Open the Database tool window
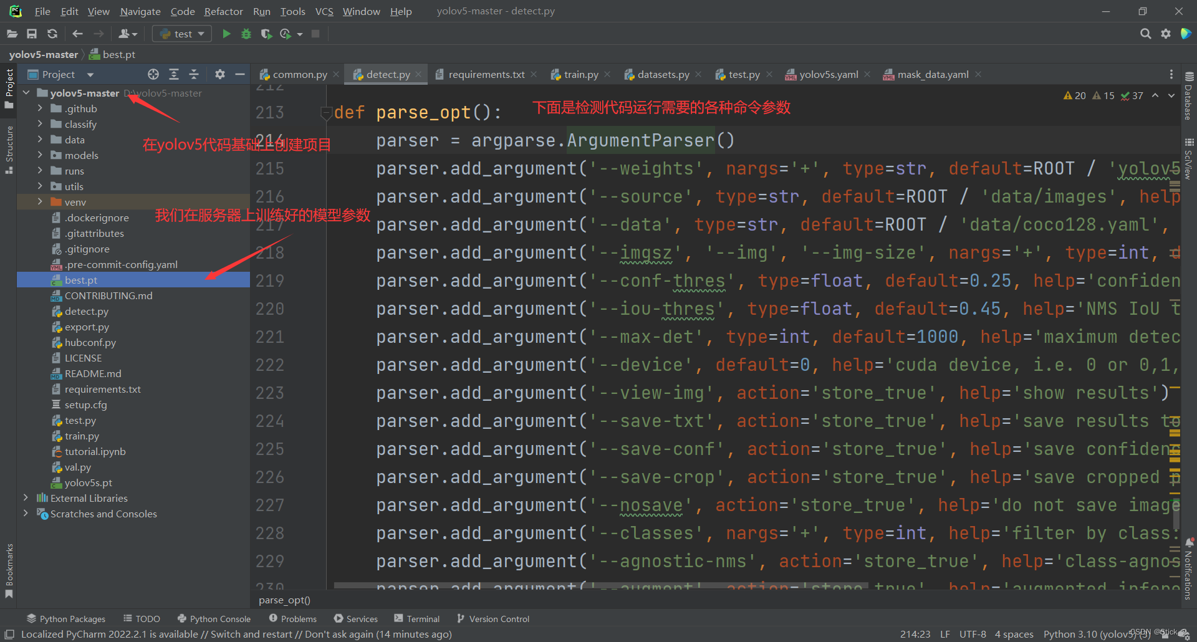The image size is (1197, 642). (x=1189, y=96)
